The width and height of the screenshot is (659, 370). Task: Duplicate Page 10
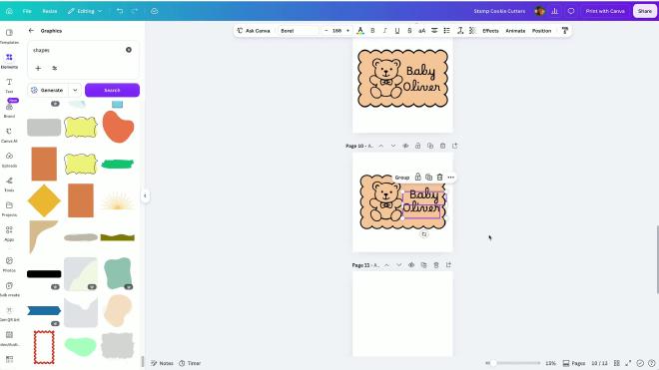(430, 146)
